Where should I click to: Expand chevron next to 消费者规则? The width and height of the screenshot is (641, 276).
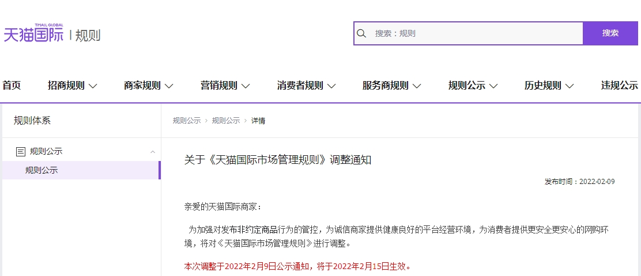click(x=331, y=86)
